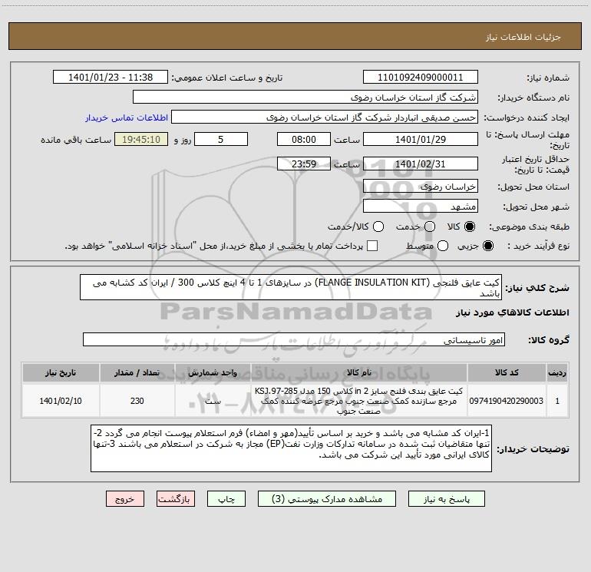Screen dimensions: 591x572
Task: Click the quantity cell 230
Action: coord(137,401)
